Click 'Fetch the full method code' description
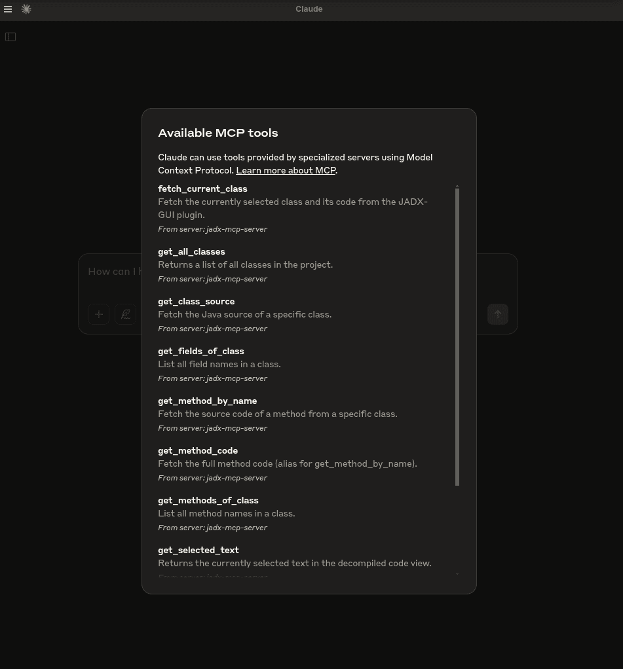The image size is (623, 669). pyautogui.click(x=288, y=463)
